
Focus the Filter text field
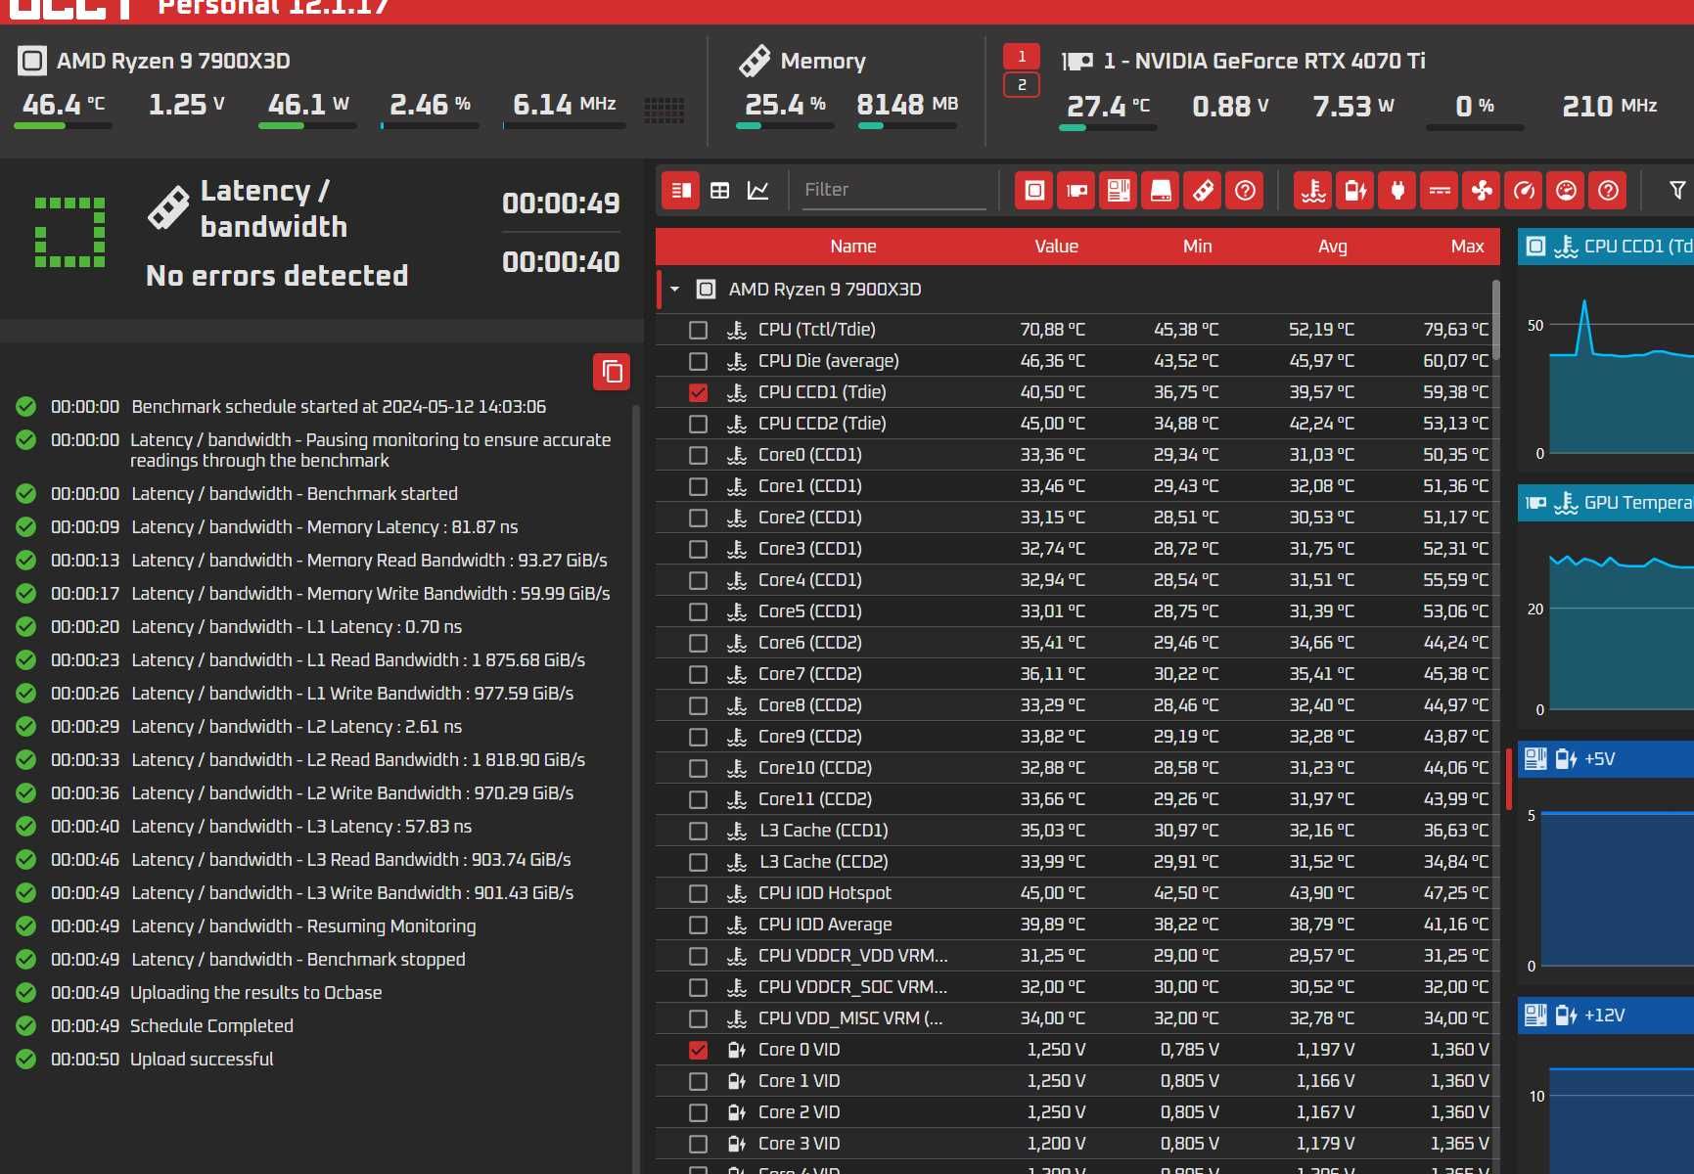click(x=893, y=190)
